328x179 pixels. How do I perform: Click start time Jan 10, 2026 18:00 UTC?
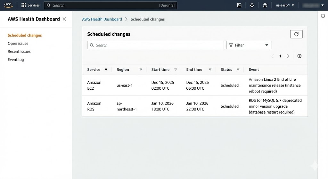162,106
